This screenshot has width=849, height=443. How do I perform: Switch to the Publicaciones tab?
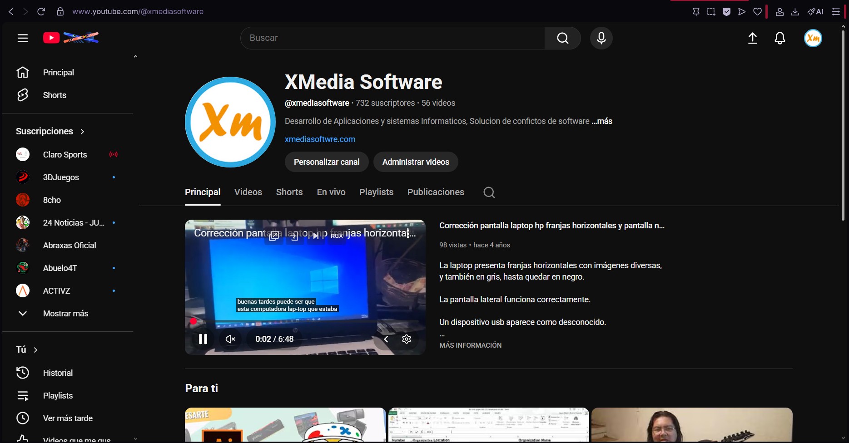tap(435, 192)
